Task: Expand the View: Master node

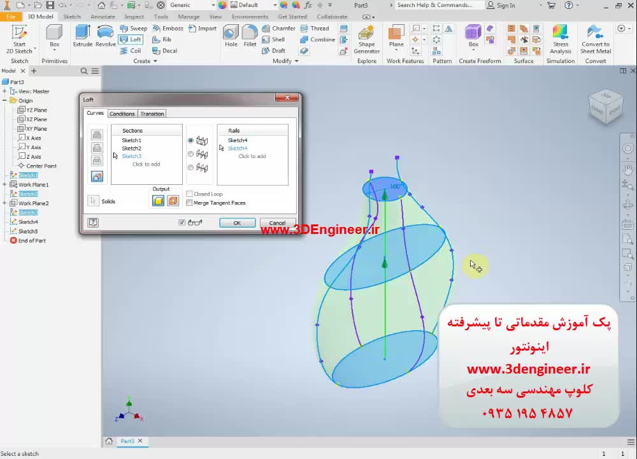Action: [4, 91]
